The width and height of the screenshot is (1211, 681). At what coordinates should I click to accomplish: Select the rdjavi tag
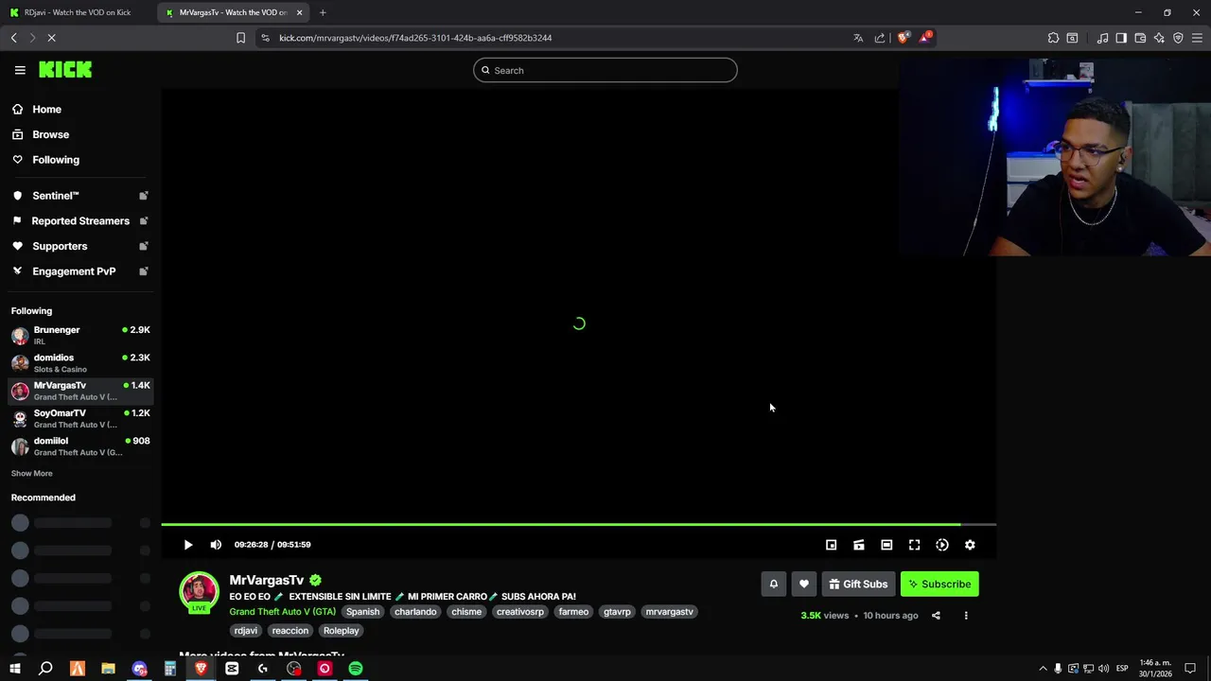click(246, 631)
